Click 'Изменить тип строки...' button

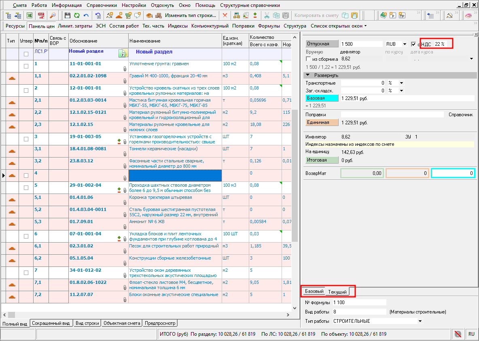coord(190,15)
